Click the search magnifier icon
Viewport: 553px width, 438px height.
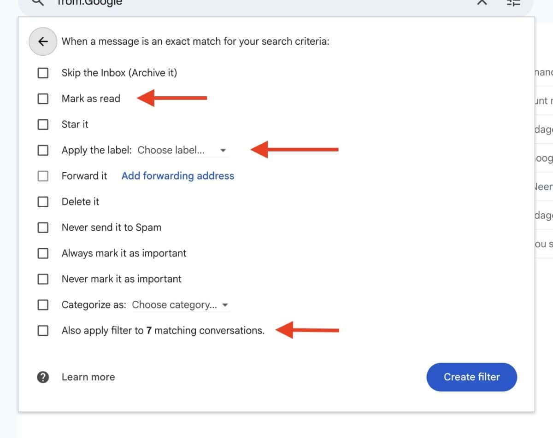pos(38,2)
